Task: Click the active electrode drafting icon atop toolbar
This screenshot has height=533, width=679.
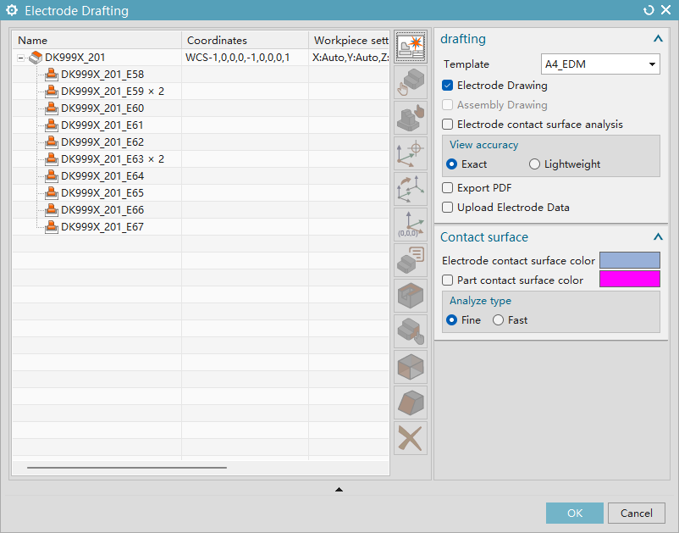Action: pyautogui.click(x=411, y=47)
